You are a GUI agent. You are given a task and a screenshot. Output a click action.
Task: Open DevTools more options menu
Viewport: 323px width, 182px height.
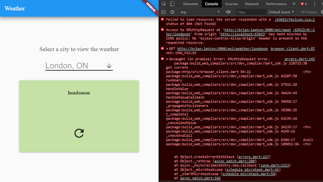314,4
